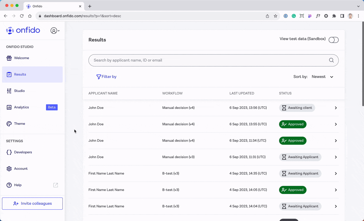Open the browser extensions puzzle icon
This screenshot has width=364, height=221.
coord(334,16)
